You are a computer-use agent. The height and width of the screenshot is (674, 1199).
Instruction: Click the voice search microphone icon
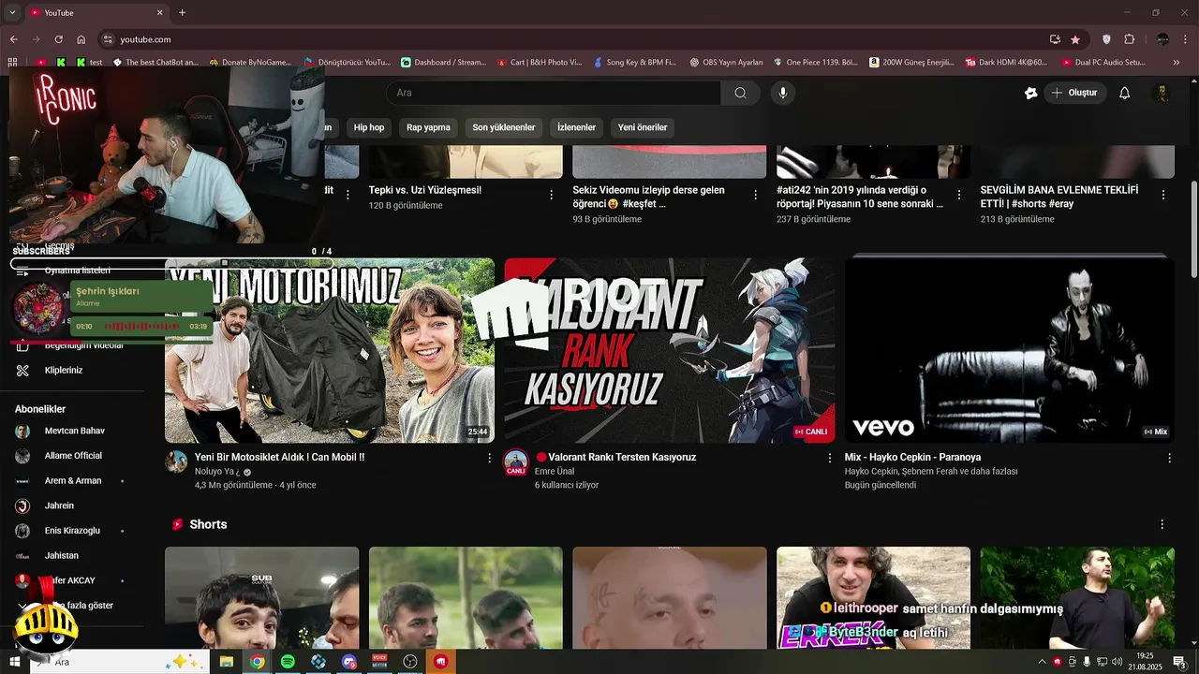783,93
